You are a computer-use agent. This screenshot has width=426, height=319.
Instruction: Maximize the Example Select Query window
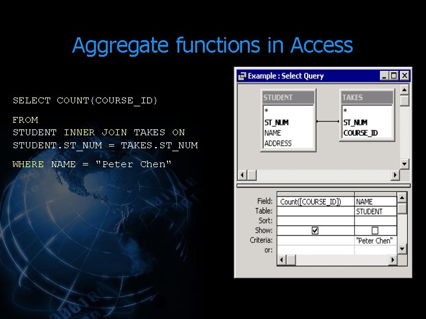point(394,76)
